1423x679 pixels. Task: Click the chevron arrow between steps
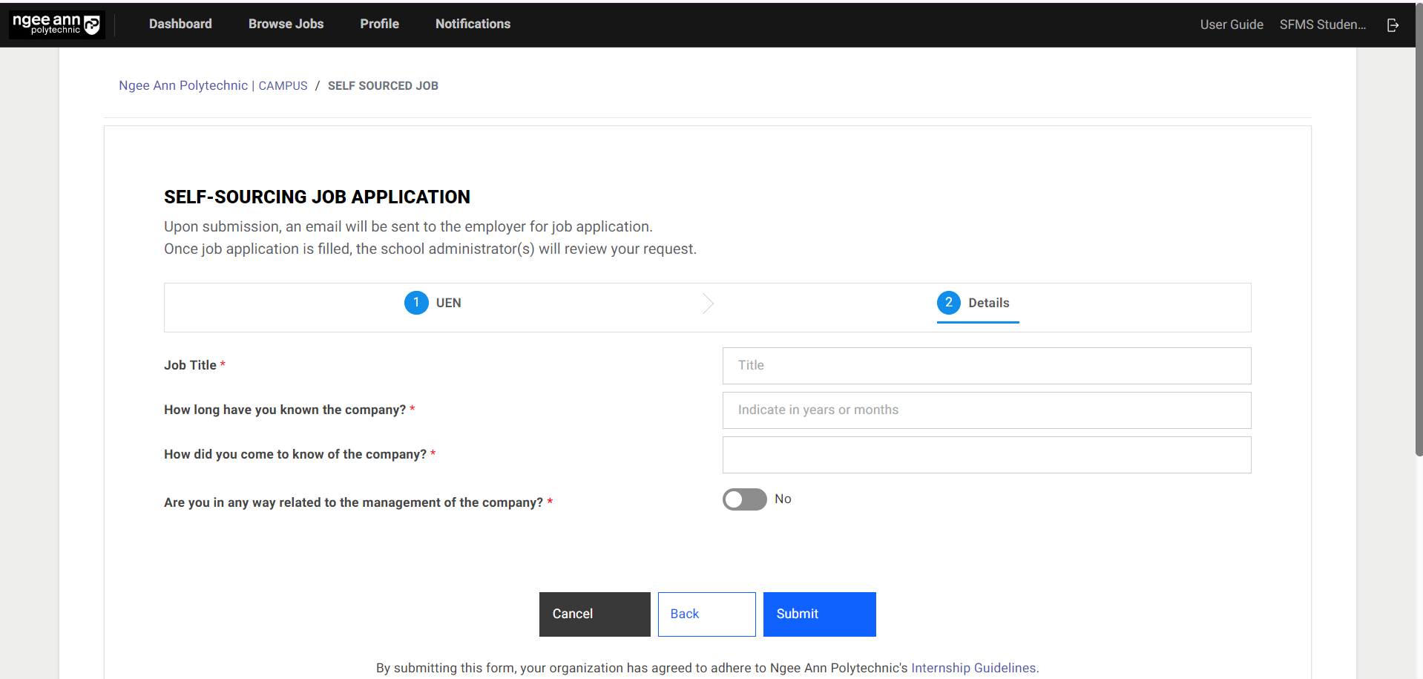click(x=708, y=304)
